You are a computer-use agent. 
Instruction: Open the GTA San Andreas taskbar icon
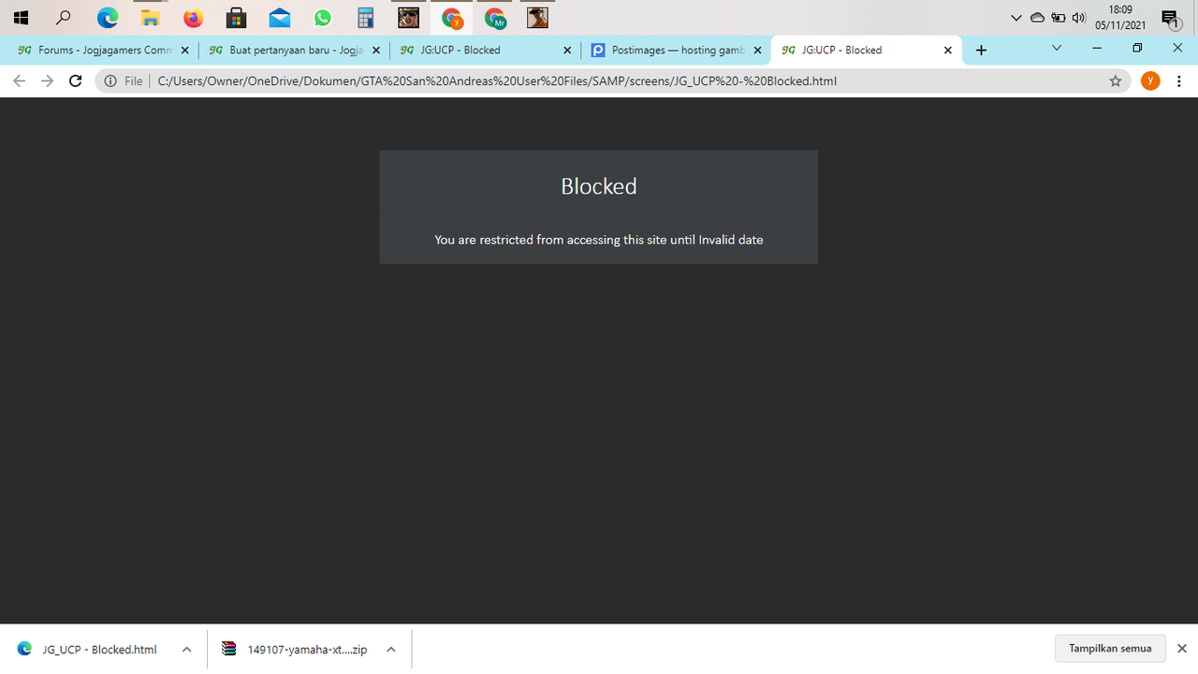pyautogui.click(x=537, y=18)
